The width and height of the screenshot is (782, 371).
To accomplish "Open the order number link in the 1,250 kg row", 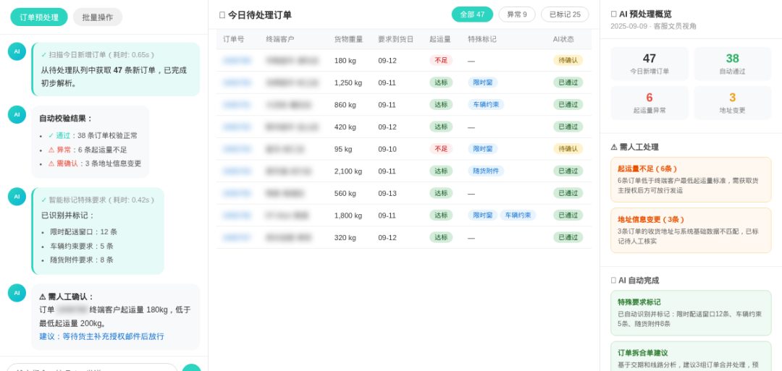I will 237,82.
